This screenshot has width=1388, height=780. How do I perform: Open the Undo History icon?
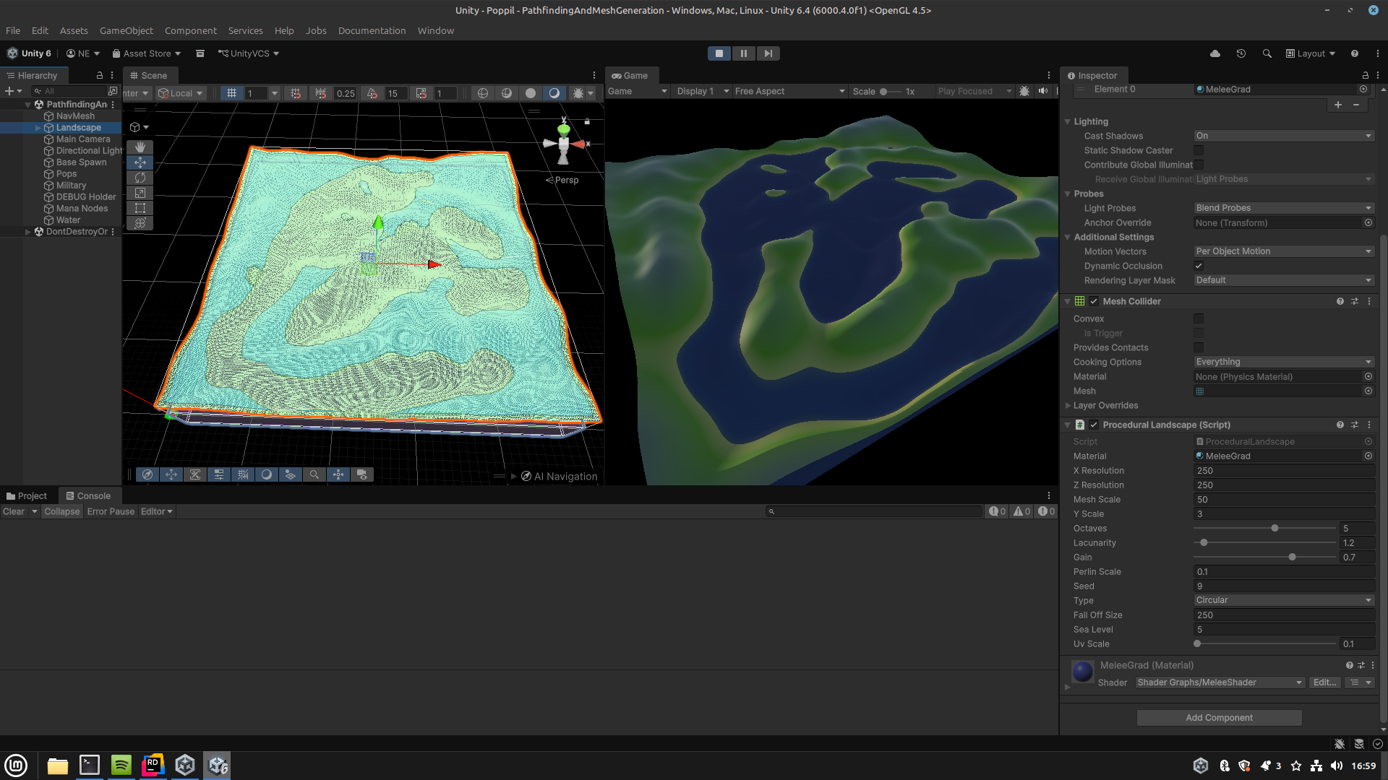[x=1241, y=53]
